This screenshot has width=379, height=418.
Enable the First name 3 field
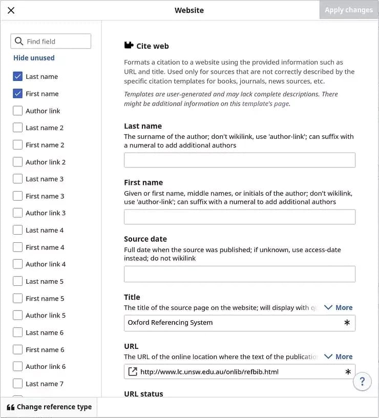pos(17,196)
